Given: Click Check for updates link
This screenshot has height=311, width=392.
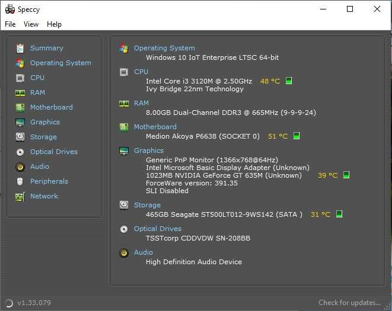Looking at the screenshot, I should 349,303.
